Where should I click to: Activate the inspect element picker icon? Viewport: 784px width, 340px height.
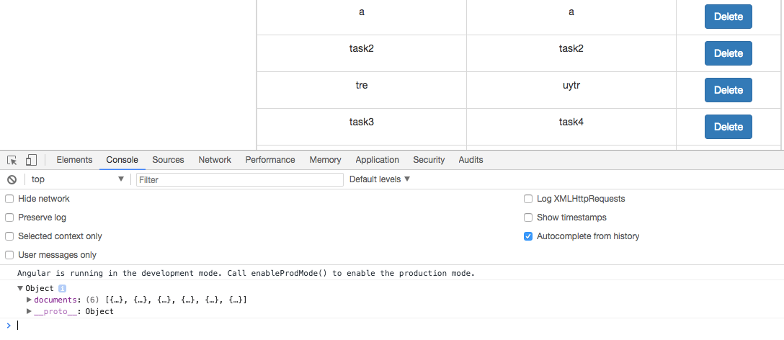(x=12, y=160)
